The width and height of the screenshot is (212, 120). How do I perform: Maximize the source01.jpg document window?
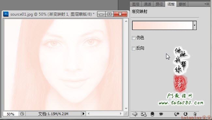tap(109, 14)
